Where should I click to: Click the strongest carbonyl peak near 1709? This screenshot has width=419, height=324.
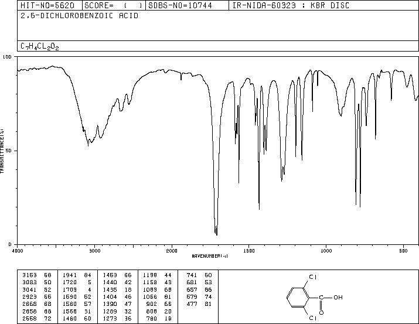(217, 234)
